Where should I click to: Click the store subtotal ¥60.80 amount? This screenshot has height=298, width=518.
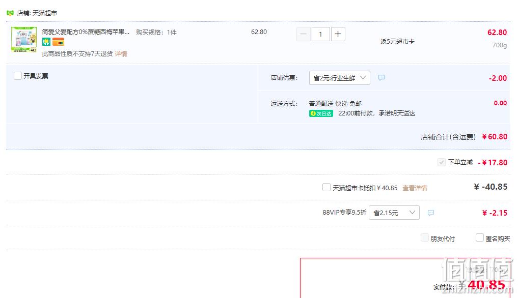coord(495,137)
